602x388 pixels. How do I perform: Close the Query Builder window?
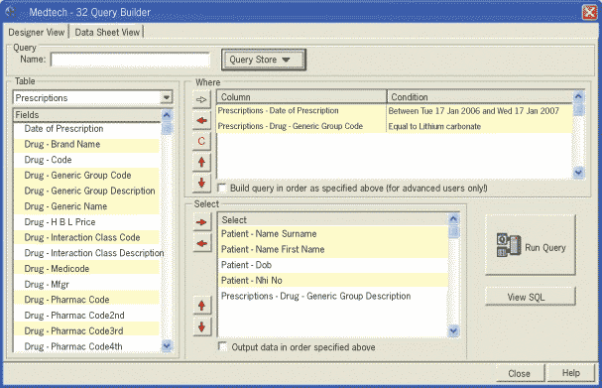[589, 12]
